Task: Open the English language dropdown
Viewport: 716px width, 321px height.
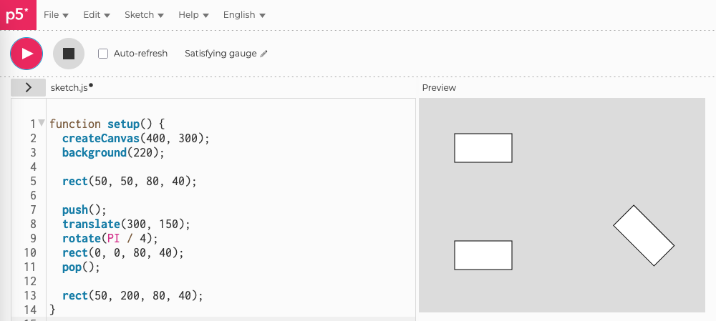Action: (x=244, y=15)
